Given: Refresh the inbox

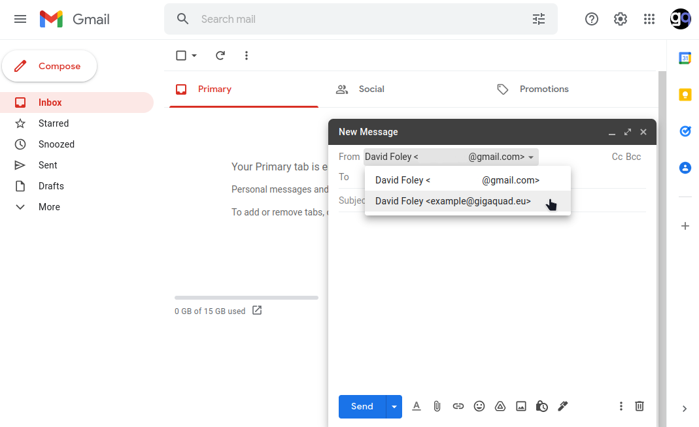Looking at the screenshot, I should (x=220, y=55).
